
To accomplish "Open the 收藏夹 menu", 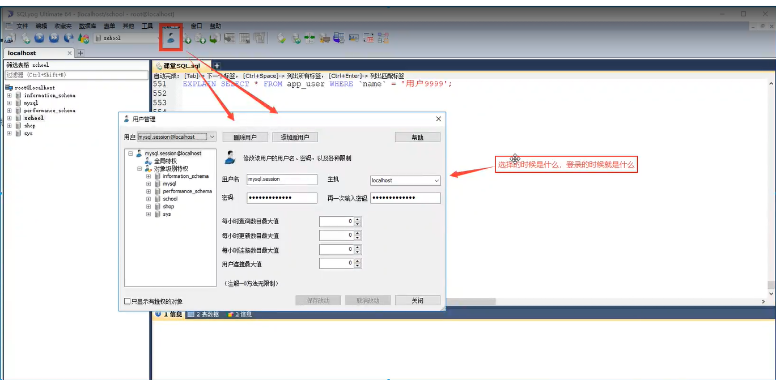I will 63,26.
